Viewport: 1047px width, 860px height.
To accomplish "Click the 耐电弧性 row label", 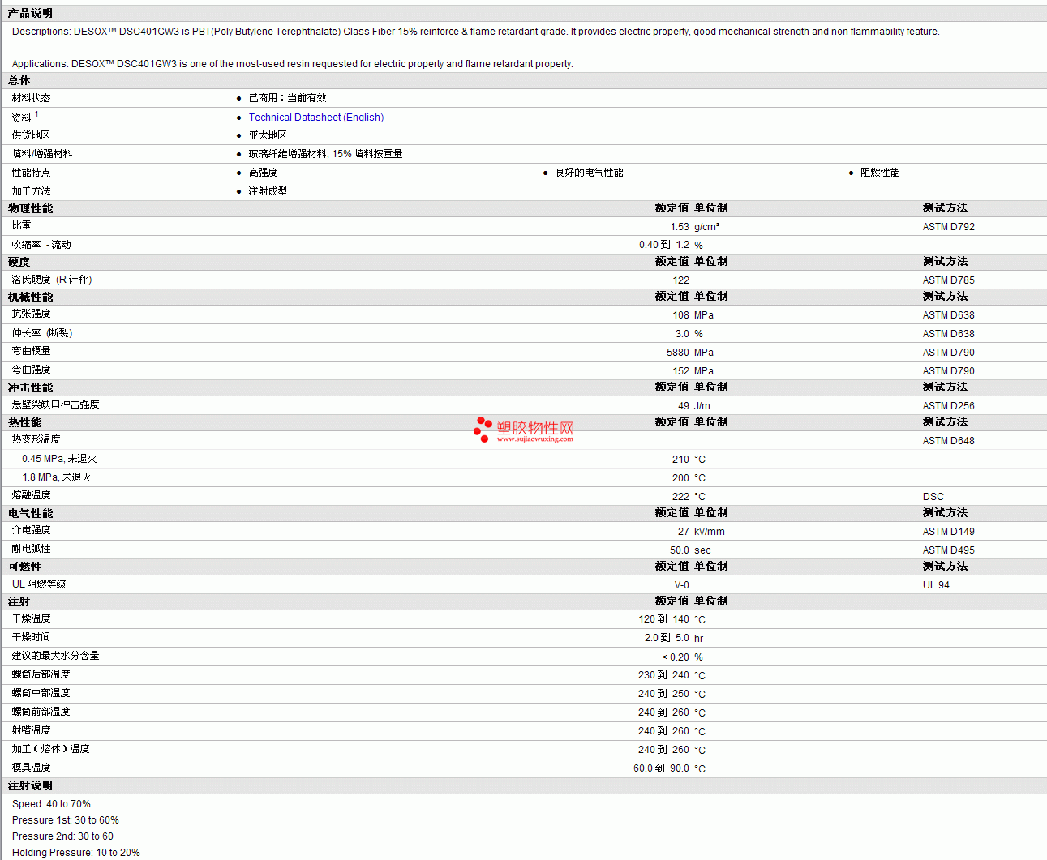I will click(31, 549).
